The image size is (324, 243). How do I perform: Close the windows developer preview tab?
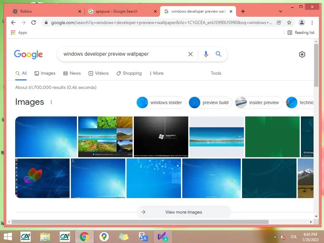(231, 11)
